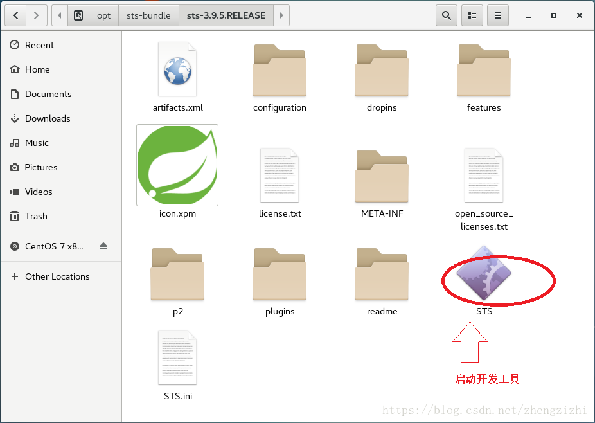Screen dimensions: 595x423
Task: Switch to list view mode
Action: pyautogui.click(x=472, y=15)
